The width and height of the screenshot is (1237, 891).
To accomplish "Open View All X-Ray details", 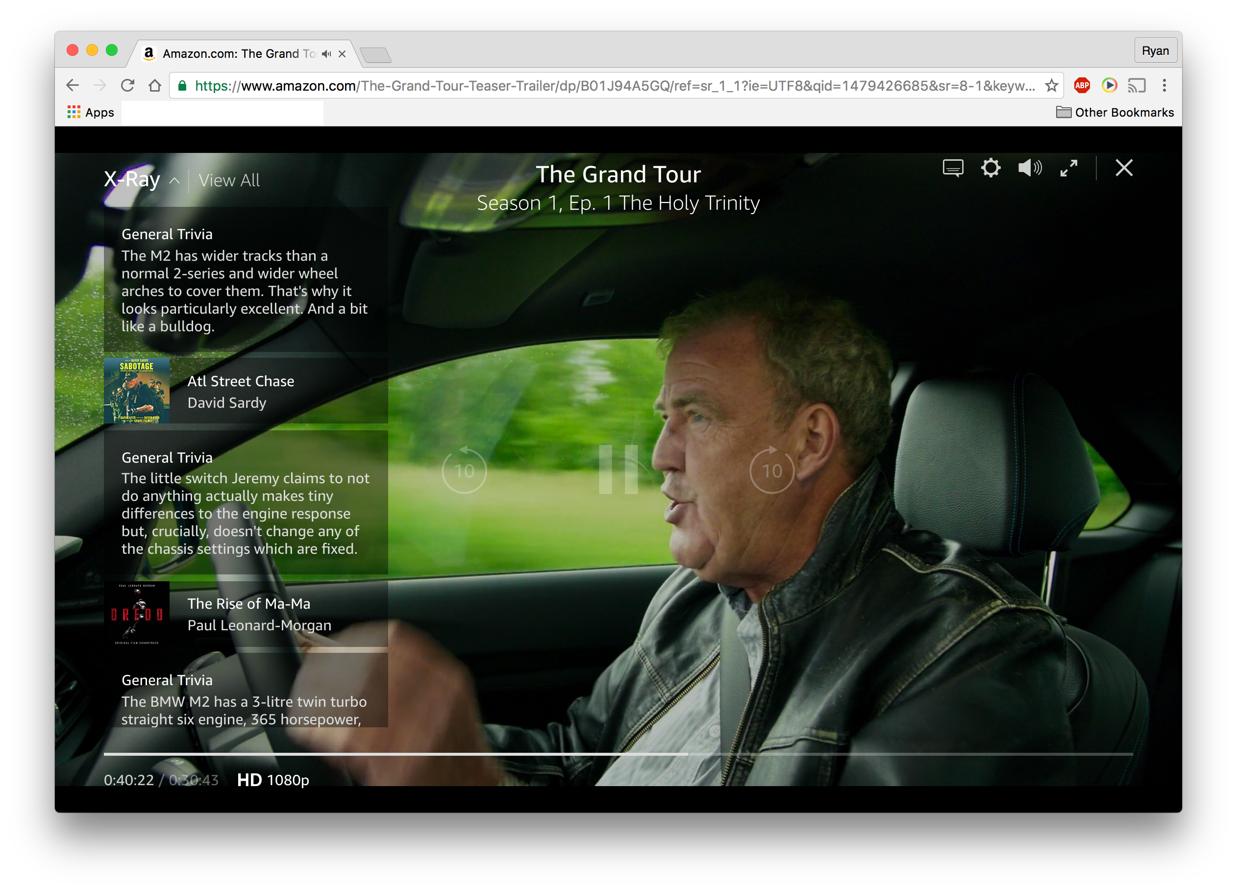I will tap(229, 180).
